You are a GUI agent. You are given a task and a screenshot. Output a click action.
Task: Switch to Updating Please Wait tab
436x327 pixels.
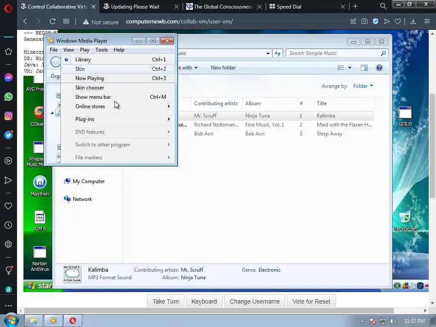[x=141, y=6]
